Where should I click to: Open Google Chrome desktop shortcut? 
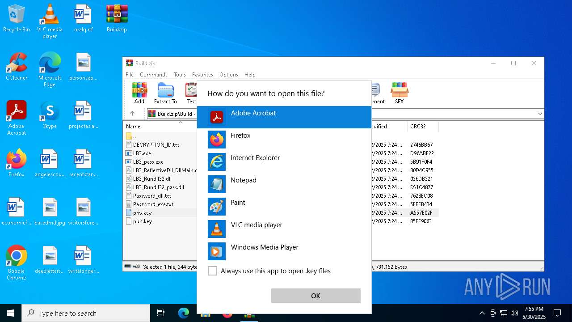pyautogui.click(x=17, y=263)
